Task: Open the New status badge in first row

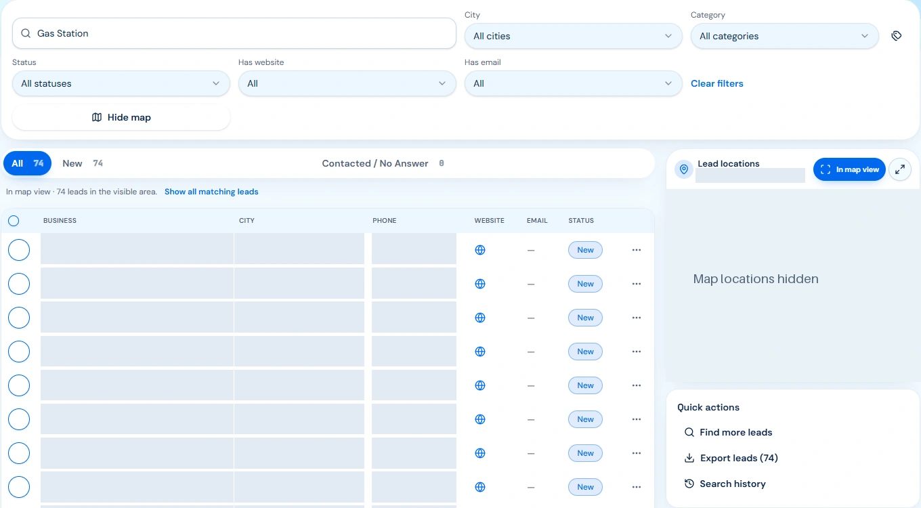Action: pyautogui.click(x=585, y=250)
